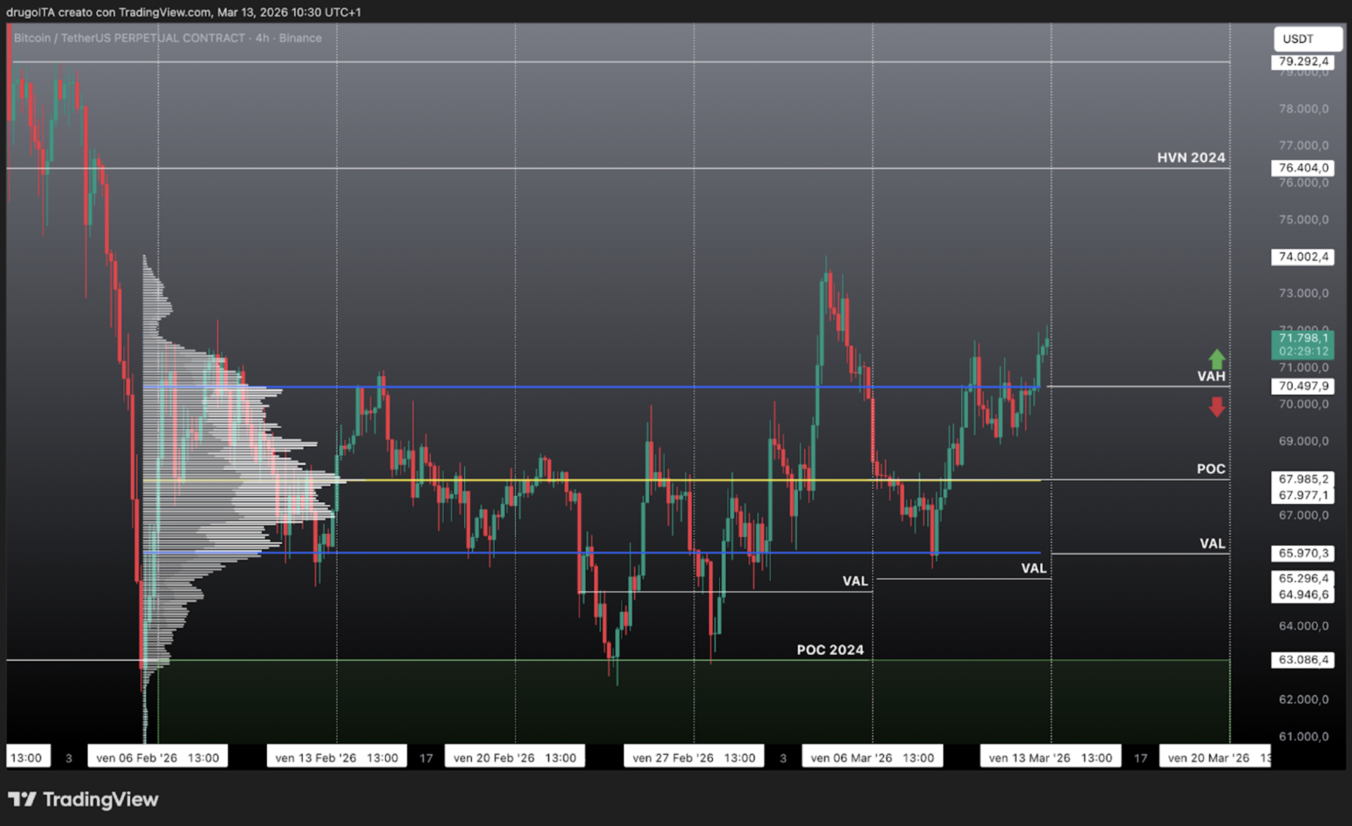Click the ven 20 Mar '26 date label
The width and height of the screenshot is (1352, 826).
pos(1216,758)
